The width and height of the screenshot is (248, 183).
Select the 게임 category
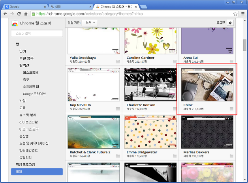pyautogui.click(x=22, y=101)
